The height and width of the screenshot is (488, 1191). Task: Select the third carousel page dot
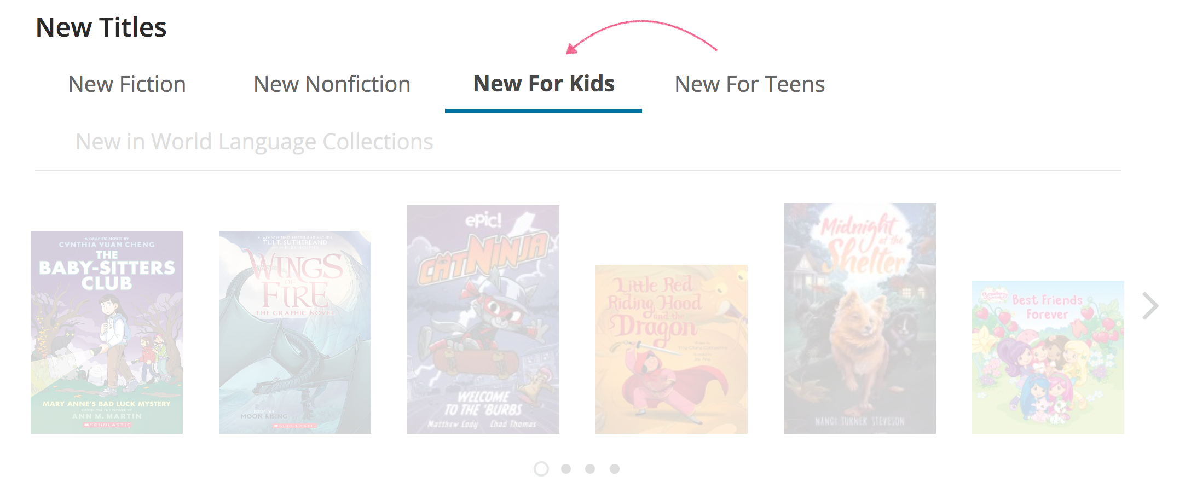pos(591,469)
